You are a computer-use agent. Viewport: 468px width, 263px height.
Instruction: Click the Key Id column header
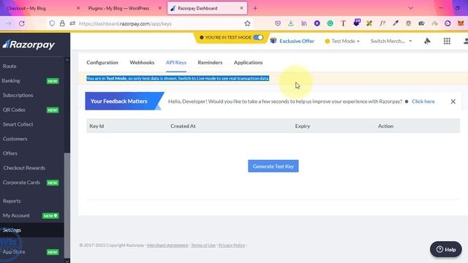[x=97, y=126]
